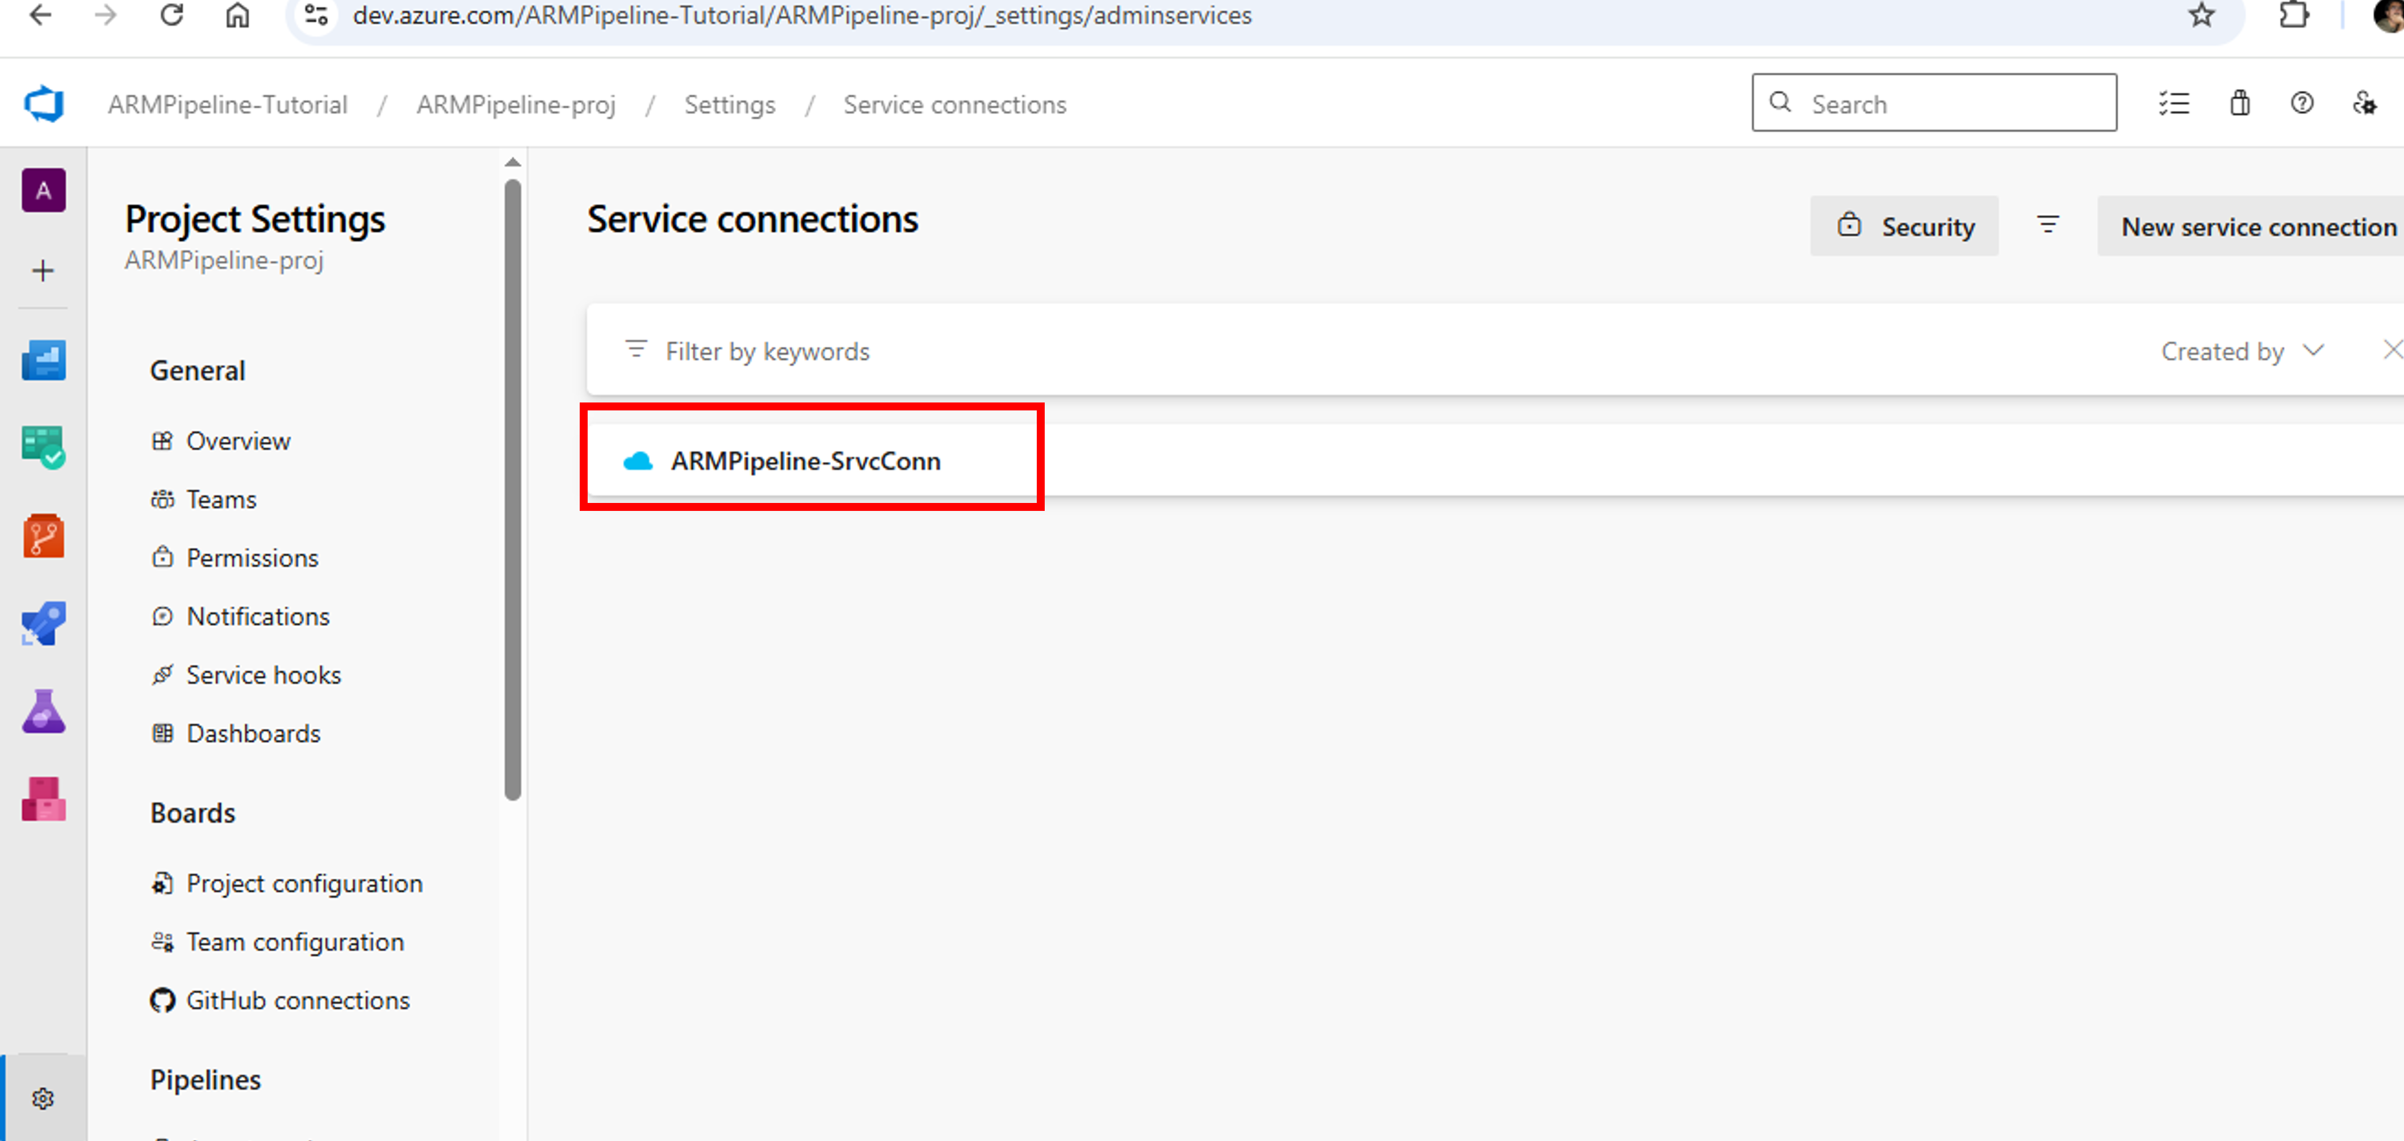The width and height of the screenshot is (2404, 1141).
Task: Open the Azure DevOps home logo
Action: tap(43, 103)
